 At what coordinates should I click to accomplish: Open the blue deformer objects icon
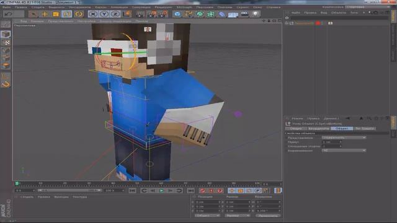[x=222, y=14]
